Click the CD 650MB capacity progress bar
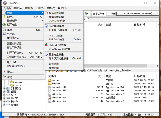Image resolution: width=161 pixels, height=118 pixels. coord(137,14)
